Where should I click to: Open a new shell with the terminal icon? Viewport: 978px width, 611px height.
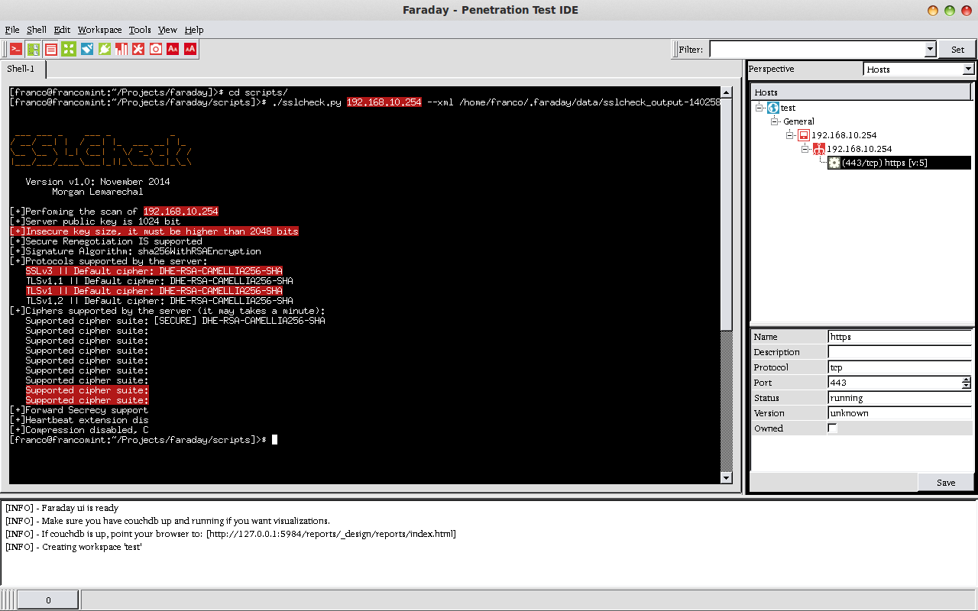tap(16, 49)
